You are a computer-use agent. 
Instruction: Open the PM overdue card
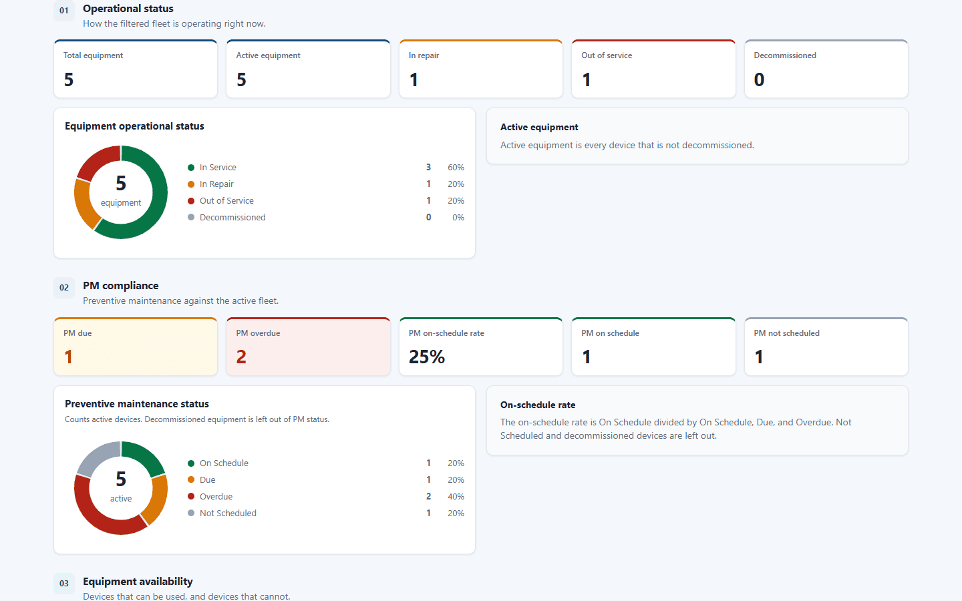(x=308, y=347)
